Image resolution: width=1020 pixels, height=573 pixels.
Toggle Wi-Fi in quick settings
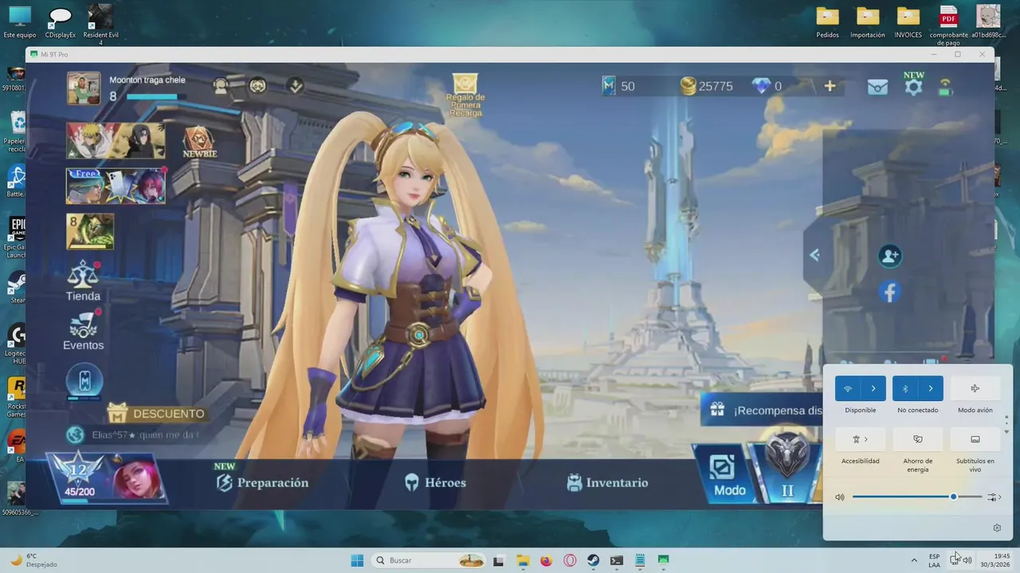coord(848,388)
